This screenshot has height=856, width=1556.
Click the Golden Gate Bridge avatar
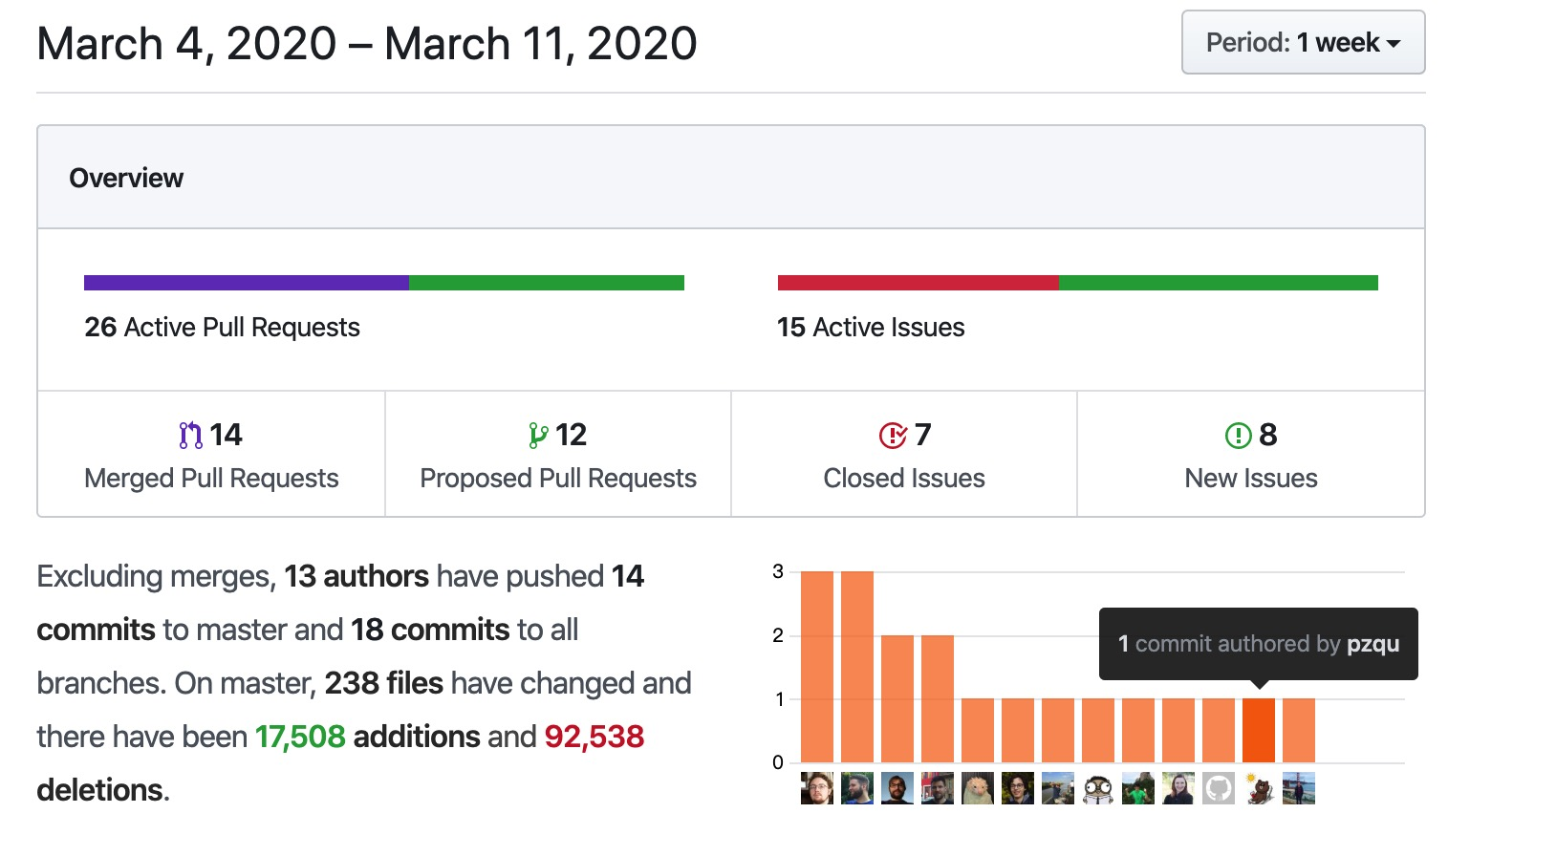pyautogui.click(x=1299, y=788)
